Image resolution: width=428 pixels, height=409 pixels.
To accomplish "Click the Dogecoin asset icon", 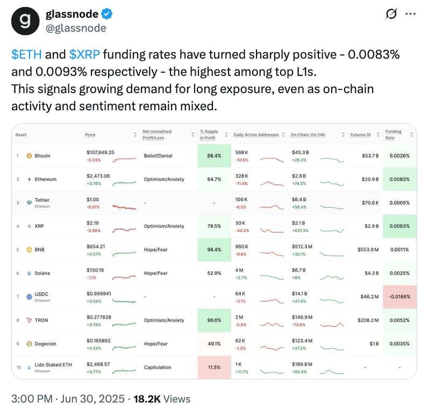I will pyautogui.click(x=28, y=344).
